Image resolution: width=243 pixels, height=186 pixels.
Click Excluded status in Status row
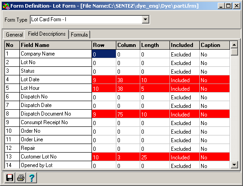[x=184, y=71]
